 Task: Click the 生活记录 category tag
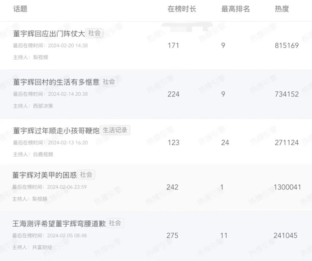pyautogui.click(x=115, y=130)
